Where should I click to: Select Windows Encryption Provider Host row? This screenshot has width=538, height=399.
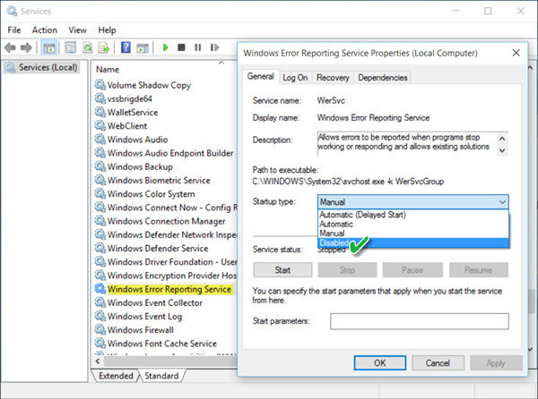166,276
